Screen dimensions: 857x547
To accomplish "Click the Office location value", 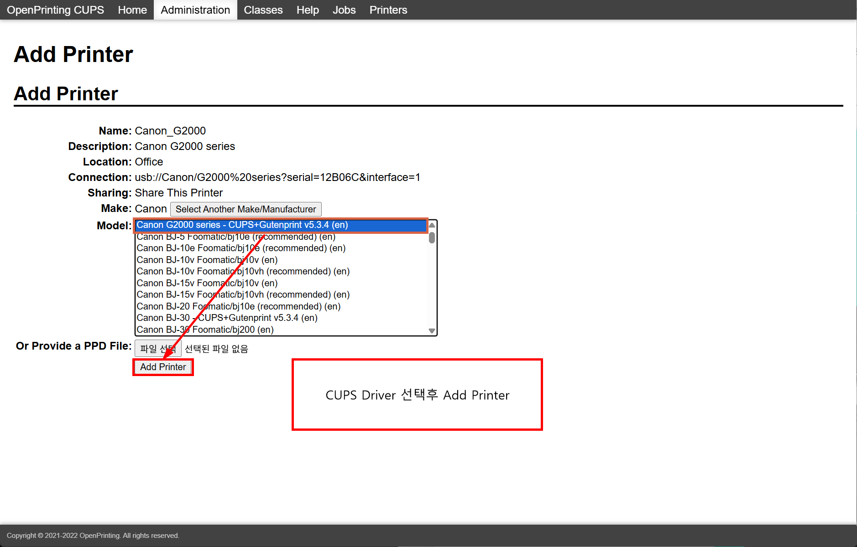I will [x=149, y=162].
